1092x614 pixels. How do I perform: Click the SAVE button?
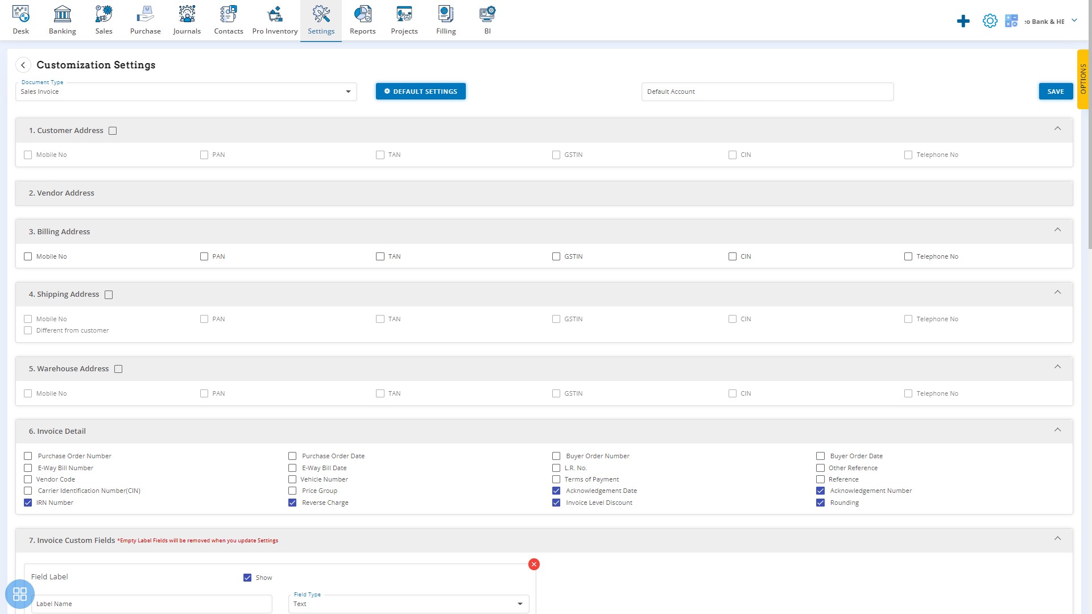(x=1055, y=91)
